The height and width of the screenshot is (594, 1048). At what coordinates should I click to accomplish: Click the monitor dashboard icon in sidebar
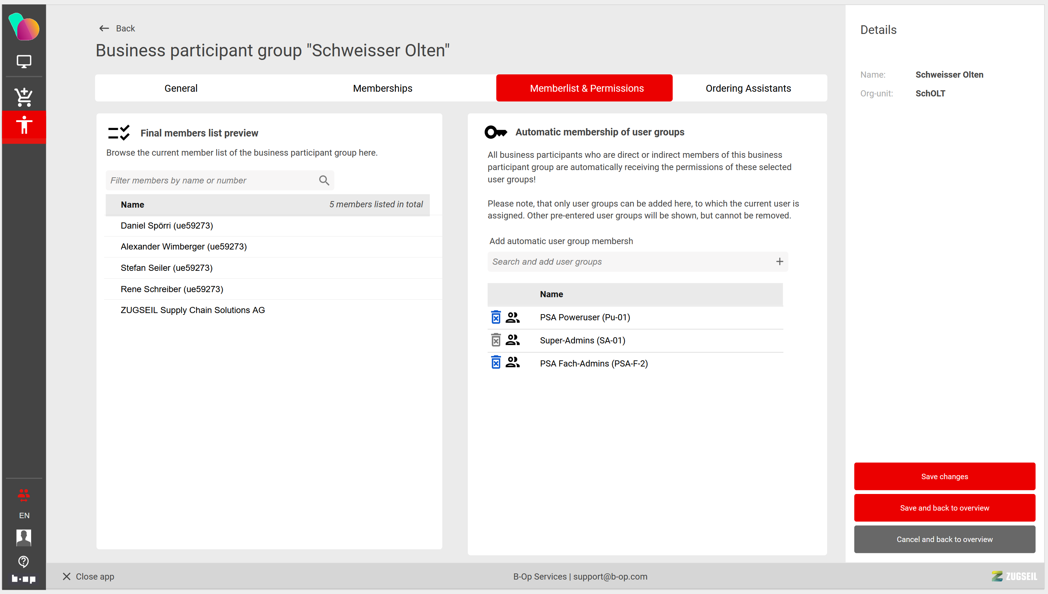[24, 61]
